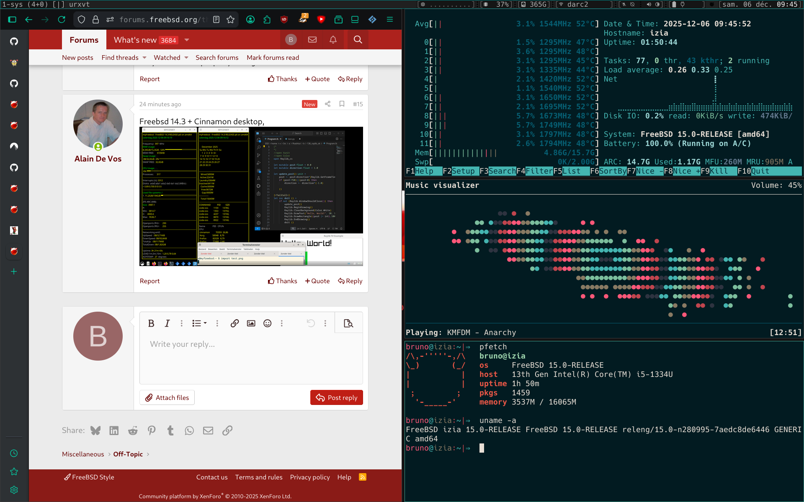Open the list formatting dropdown in editor
The image size is (804, 502).
[x=199, y=323]
